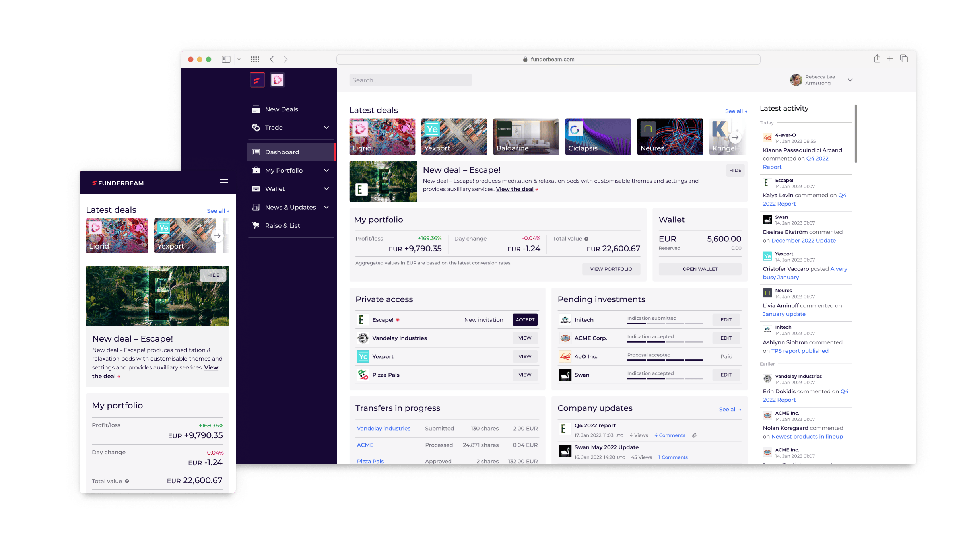Click the Swan logo in Company updates
The width and height of the screenshot is (967, 544).
coord(565,451)
